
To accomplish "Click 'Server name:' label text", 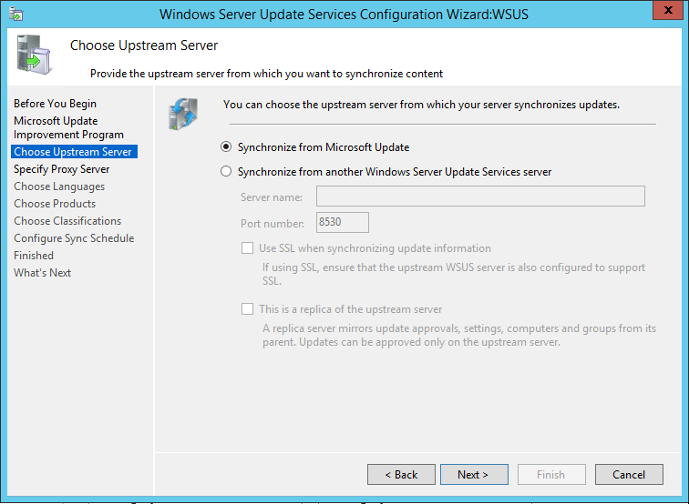I will click(271, 197).
